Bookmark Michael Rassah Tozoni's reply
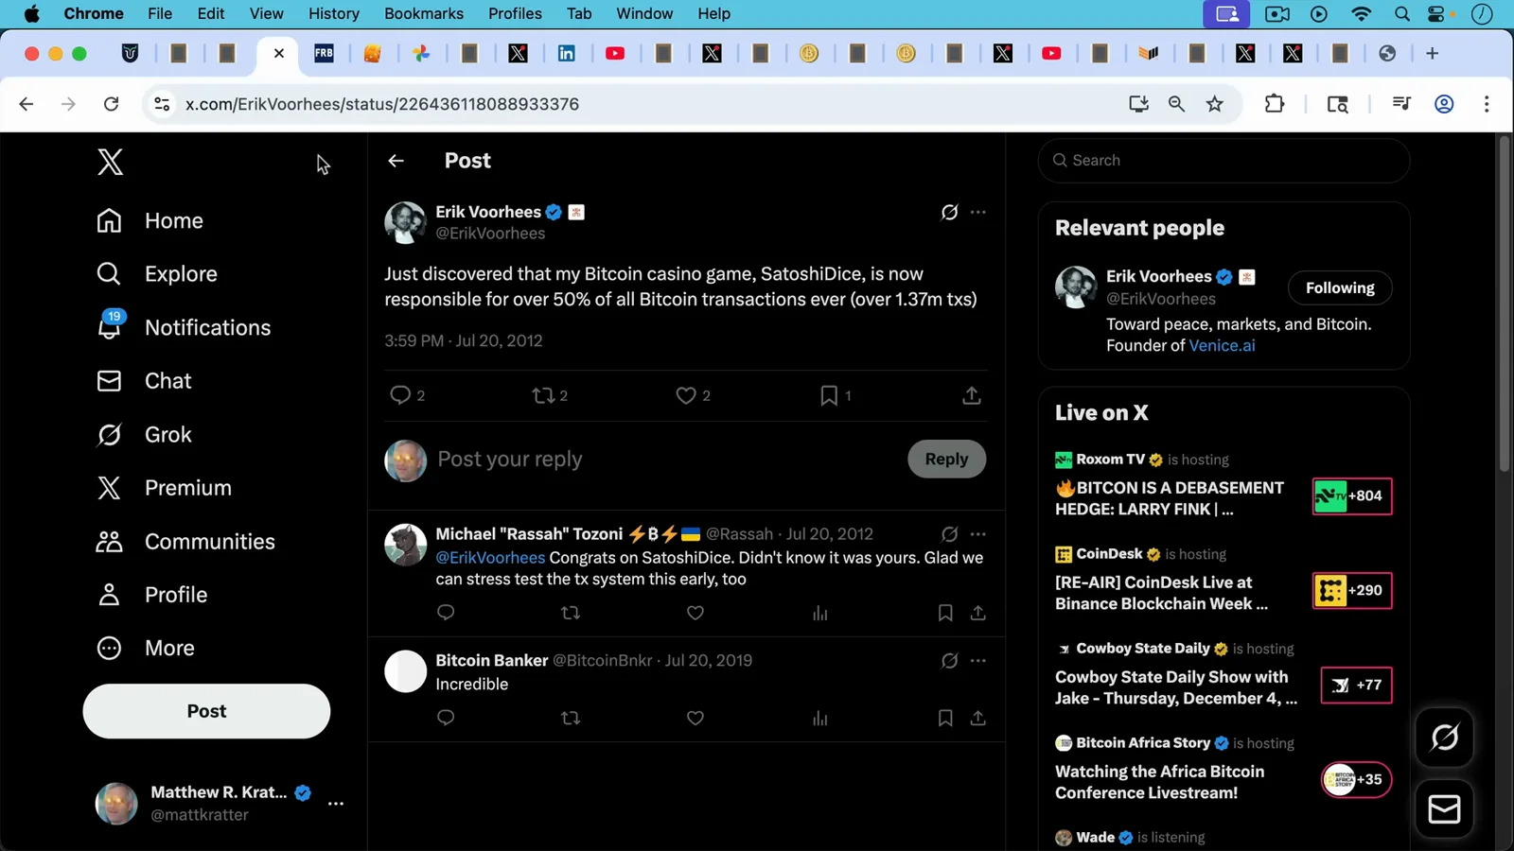The height and width of the screenshot is (851, 1514). (x=945, y=613)
